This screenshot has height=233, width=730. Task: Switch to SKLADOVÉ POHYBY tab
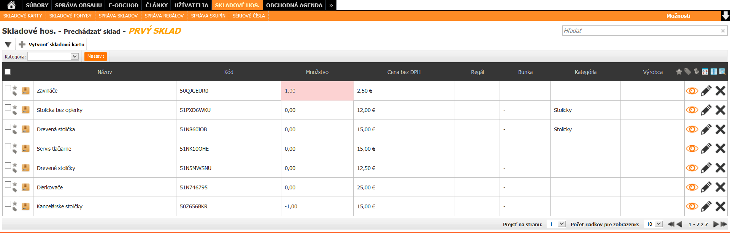click(x=70, y=16)
